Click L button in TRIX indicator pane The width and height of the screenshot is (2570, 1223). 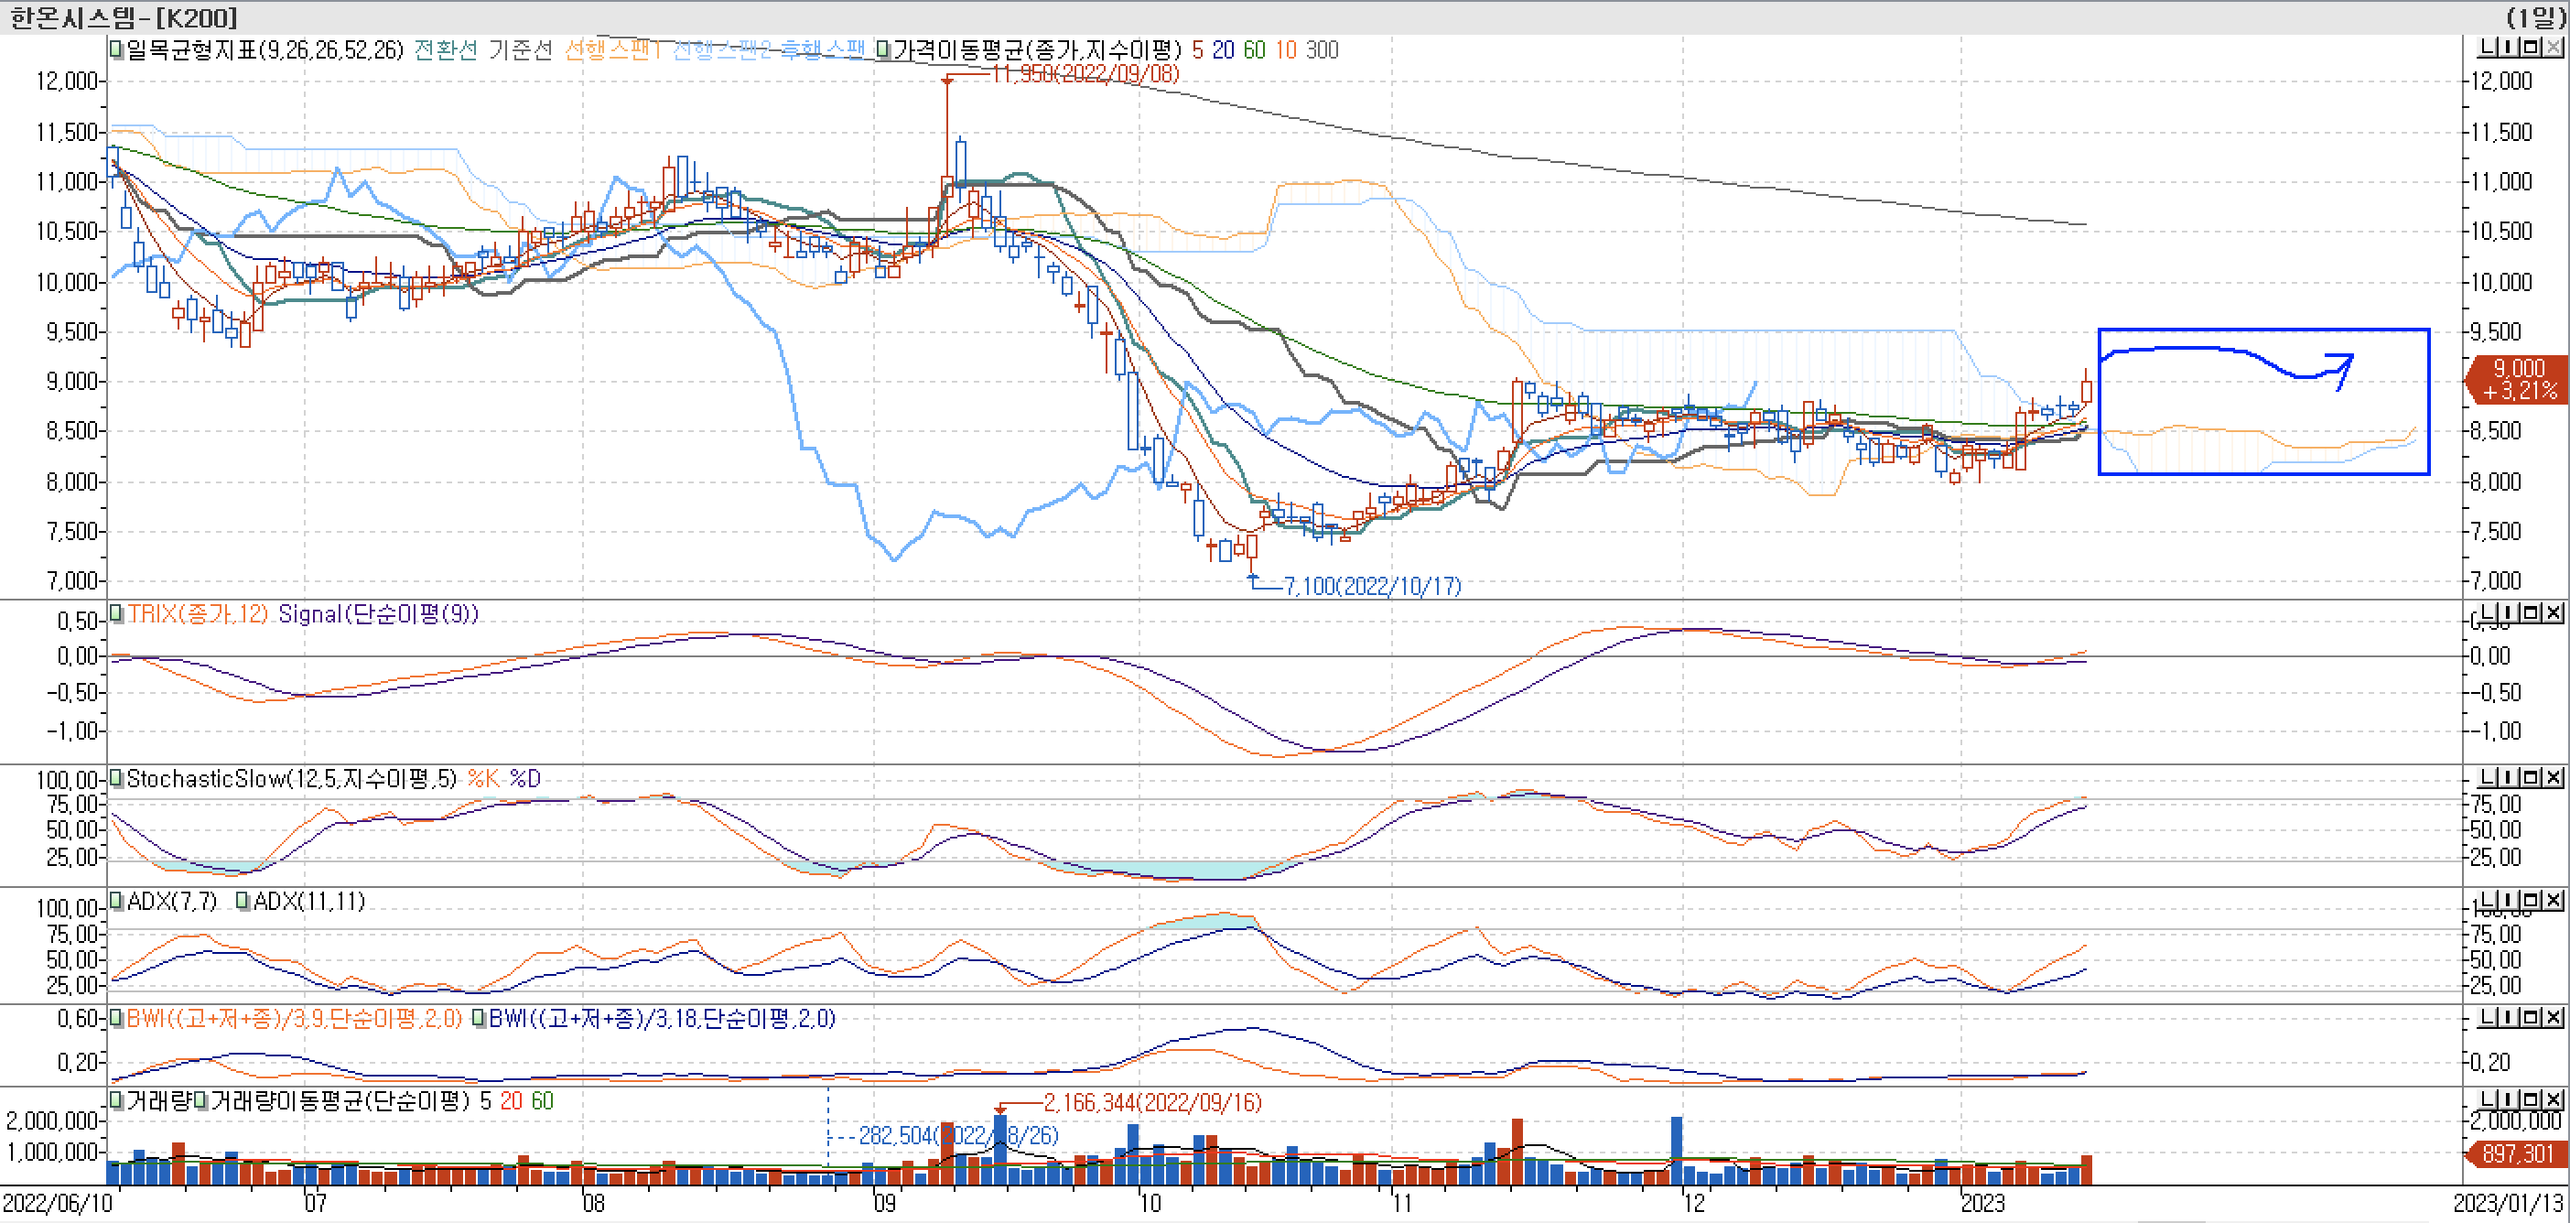(2489, 612)
